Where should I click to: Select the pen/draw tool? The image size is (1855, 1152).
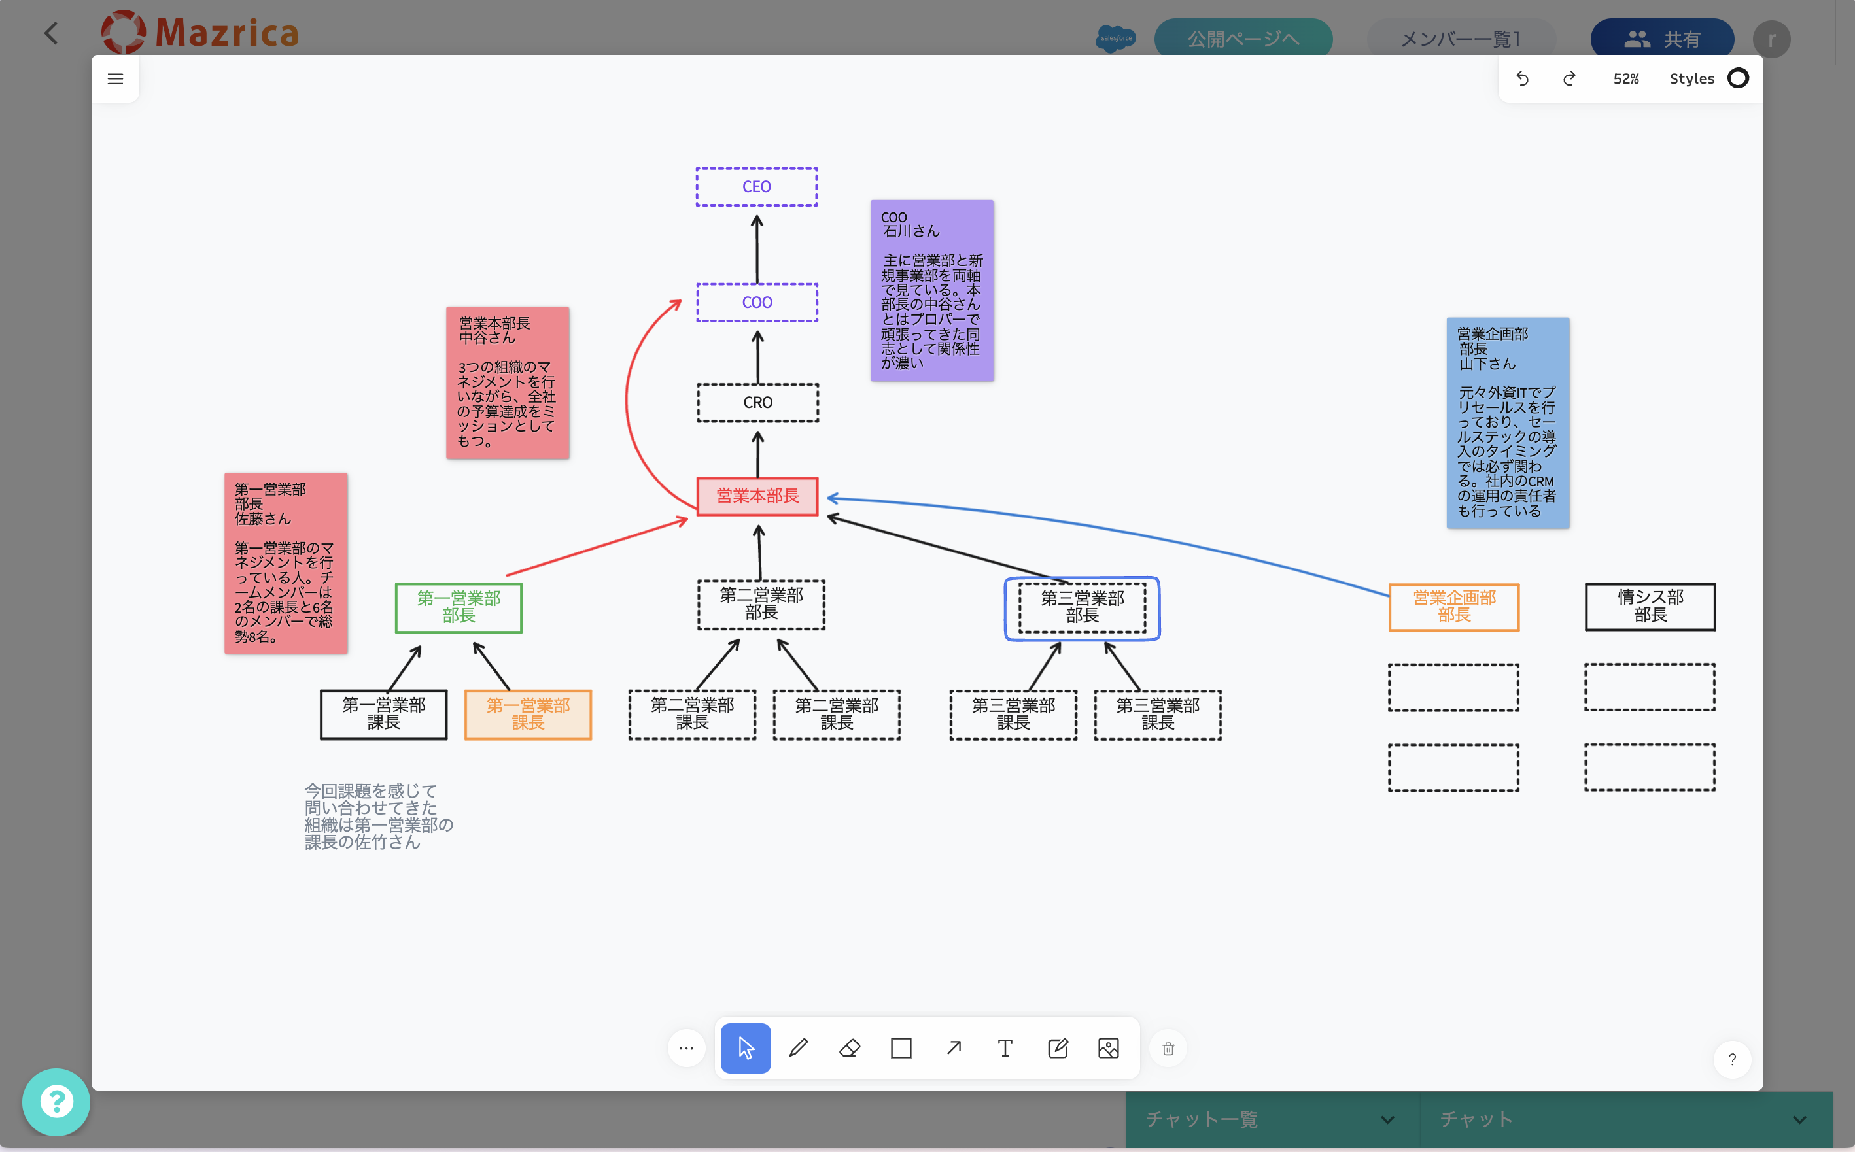coord(798,1047)
